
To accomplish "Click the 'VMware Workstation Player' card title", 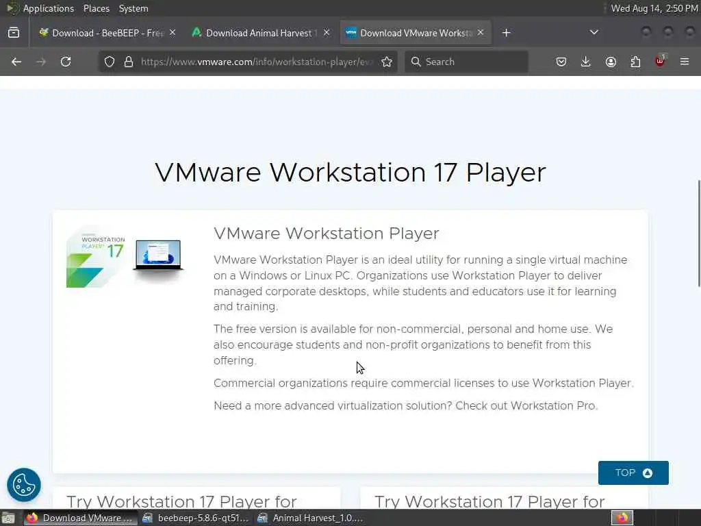I will tap(327, 234).
